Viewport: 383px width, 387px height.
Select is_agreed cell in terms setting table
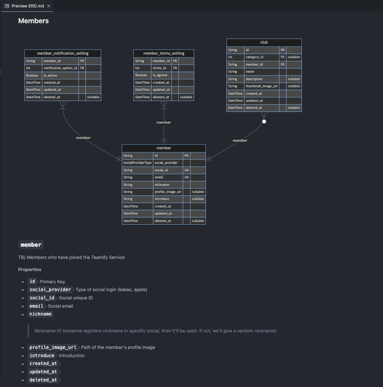click(161, 75)
